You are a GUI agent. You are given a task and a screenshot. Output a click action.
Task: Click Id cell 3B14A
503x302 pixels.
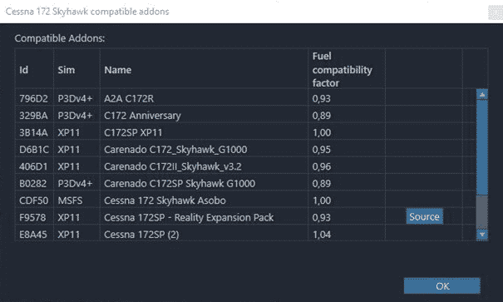(x=33, y=132)
